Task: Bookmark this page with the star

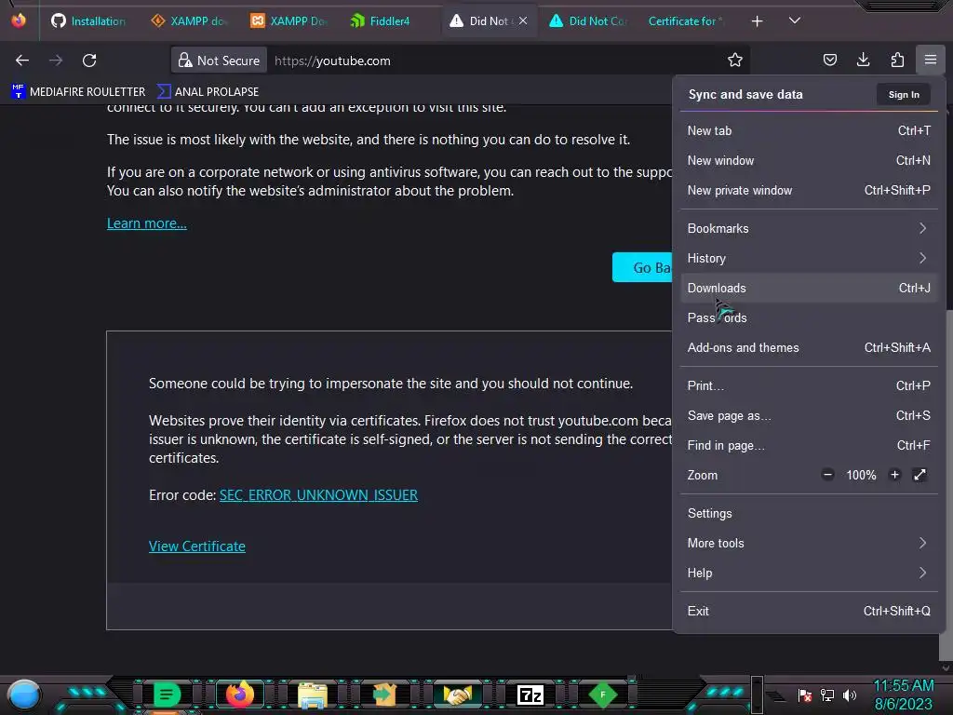Action: (x=735, y=61)
